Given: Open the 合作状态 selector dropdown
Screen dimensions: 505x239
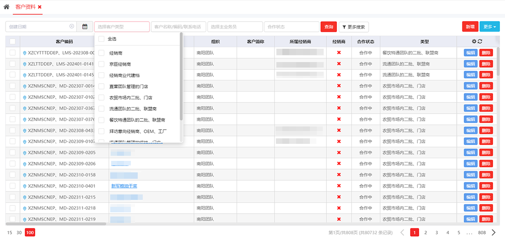Looking at the screenshot, I should [x=291, y=27].
